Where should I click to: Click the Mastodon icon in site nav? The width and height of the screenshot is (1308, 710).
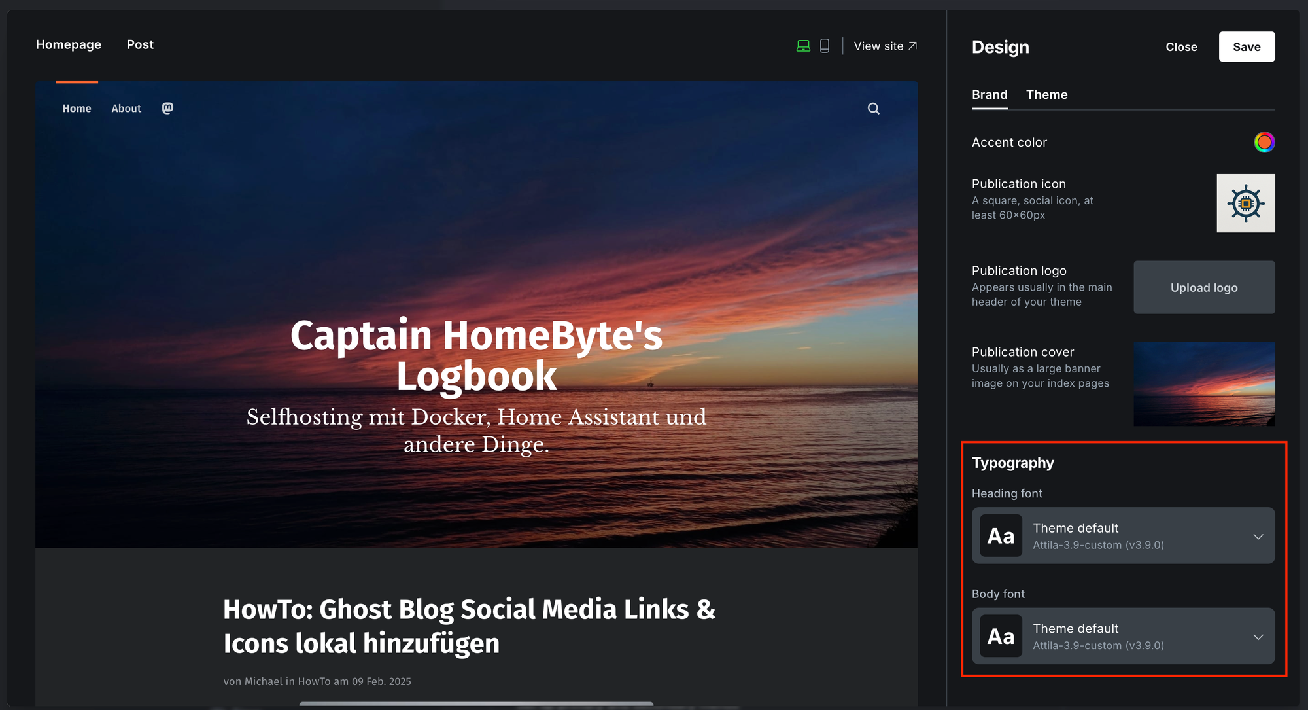pos(167,109)
